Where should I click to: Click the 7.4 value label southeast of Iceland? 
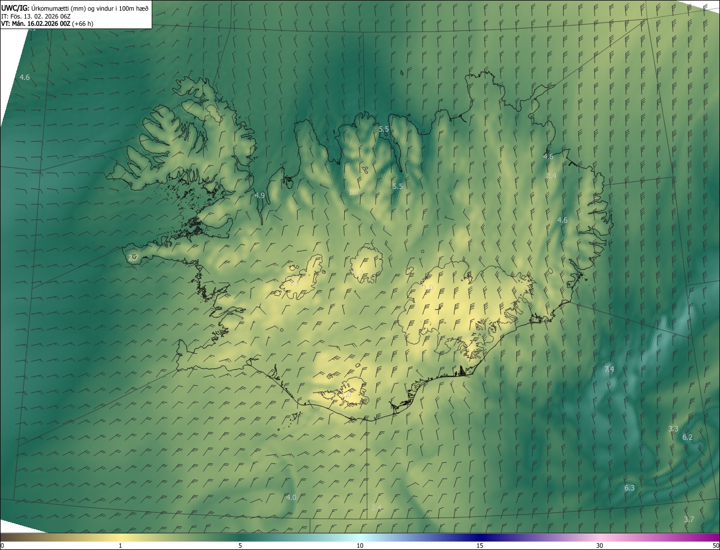(609, 369)
